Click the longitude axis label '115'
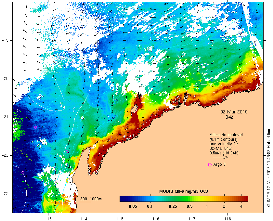The height and width of the screenshot is (221, 273). (x=120, y=219)
